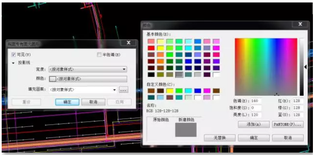
Task: Choose the magenta custom color swatch
Action: tap(207, 91)
